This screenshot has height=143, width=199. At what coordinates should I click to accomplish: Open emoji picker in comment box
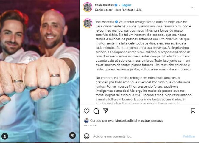(87, 136)
